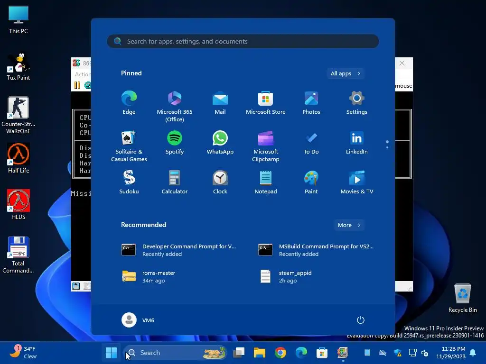Image resolution: width=486 pixels, height=364 pixels.
Task: Click the Windows Start button on taskbar
Action: point(111,353)
